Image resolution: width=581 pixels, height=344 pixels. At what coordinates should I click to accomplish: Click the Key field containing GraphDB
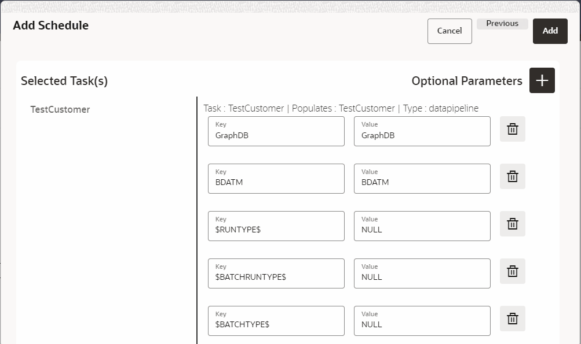(276, 135)
